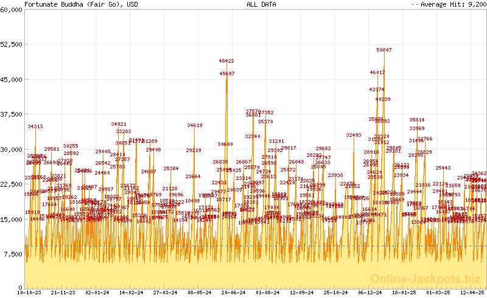Select the 34619 peak label
Screen dimensions: 487x298
point(195,125)
